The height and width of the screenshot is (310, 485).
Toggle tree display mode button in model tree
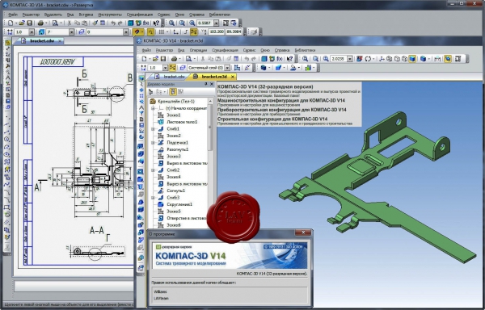point(173,92)
